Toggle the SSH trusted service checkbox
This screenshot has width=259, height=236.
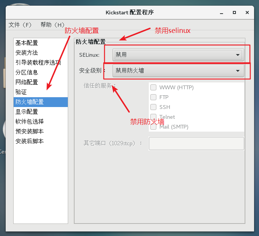point(153,107)
